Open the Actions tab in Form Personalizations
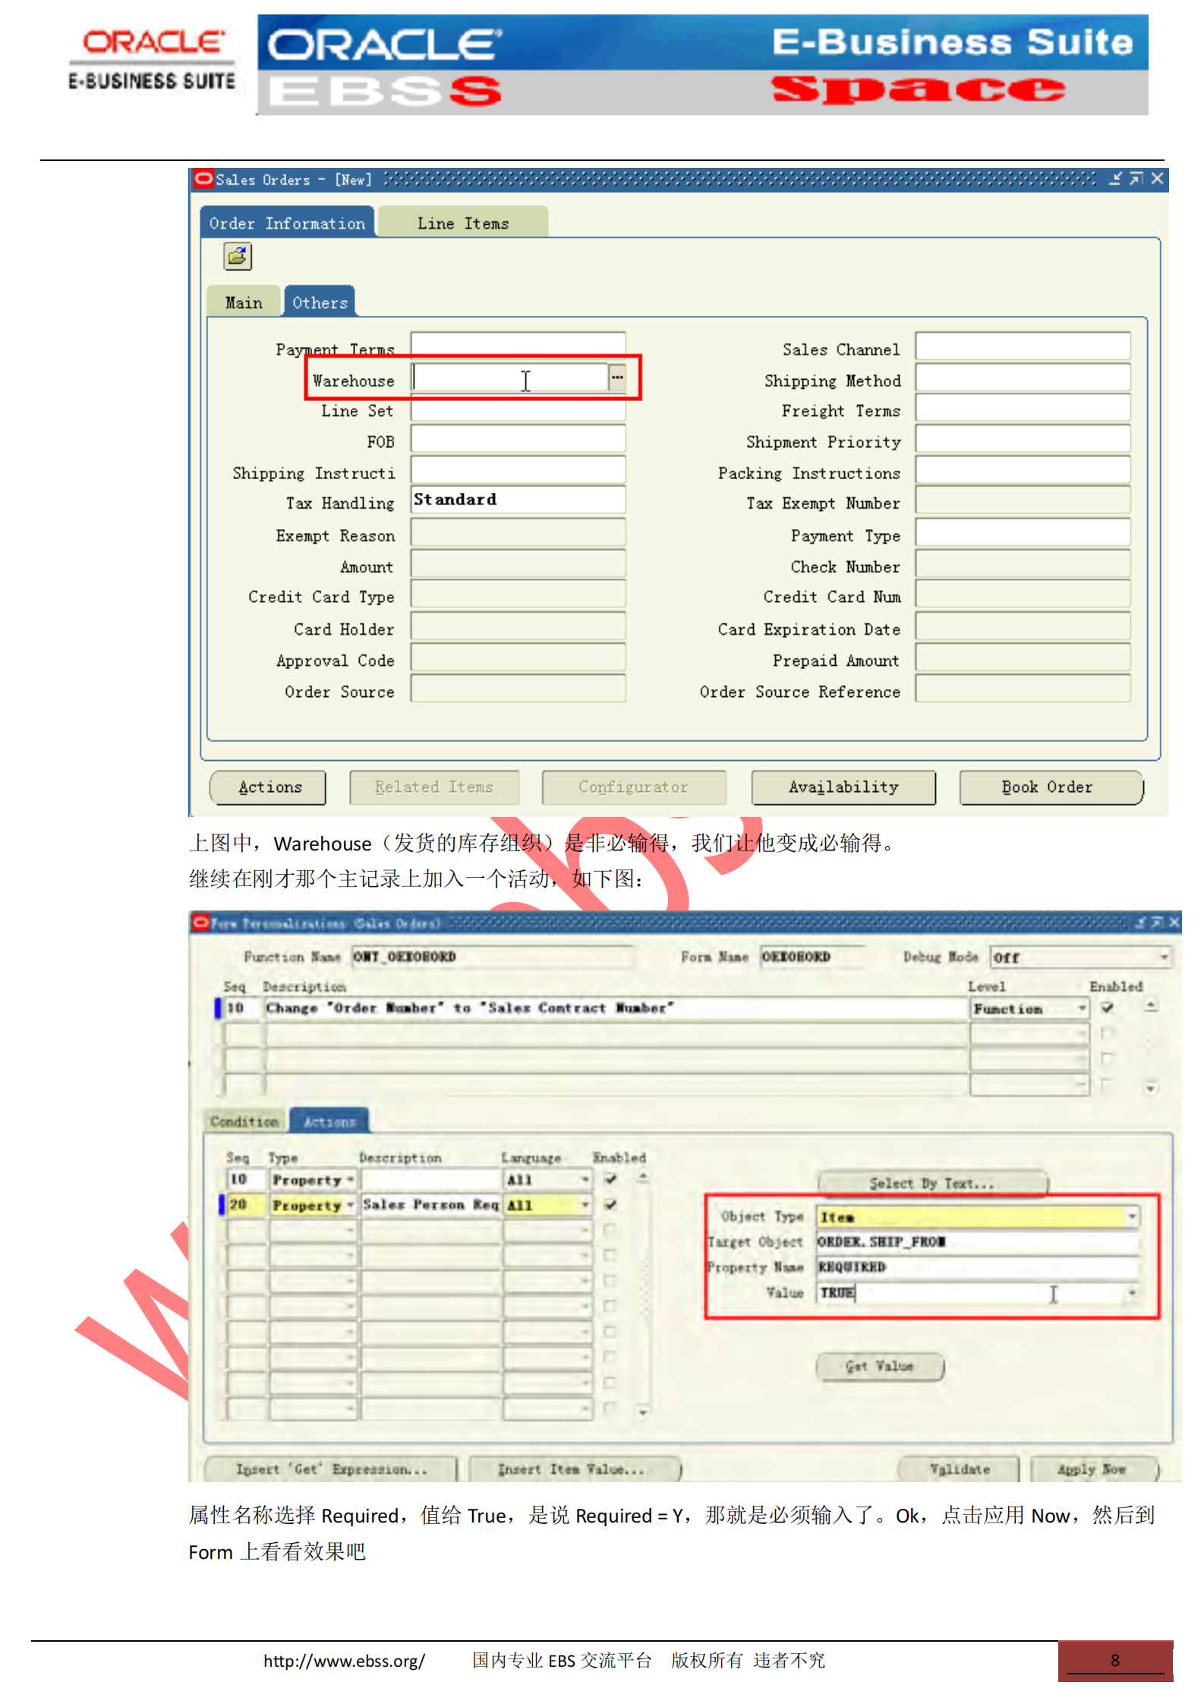The height and width of the screenshot is (1704, 1204). tap(329, 1122)
